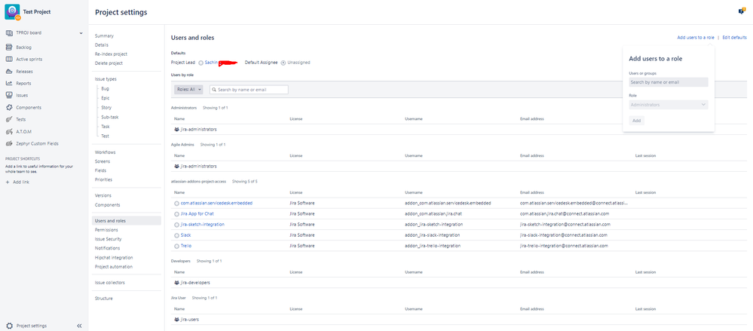Select the Bug issue type

[x=106, y=89]
